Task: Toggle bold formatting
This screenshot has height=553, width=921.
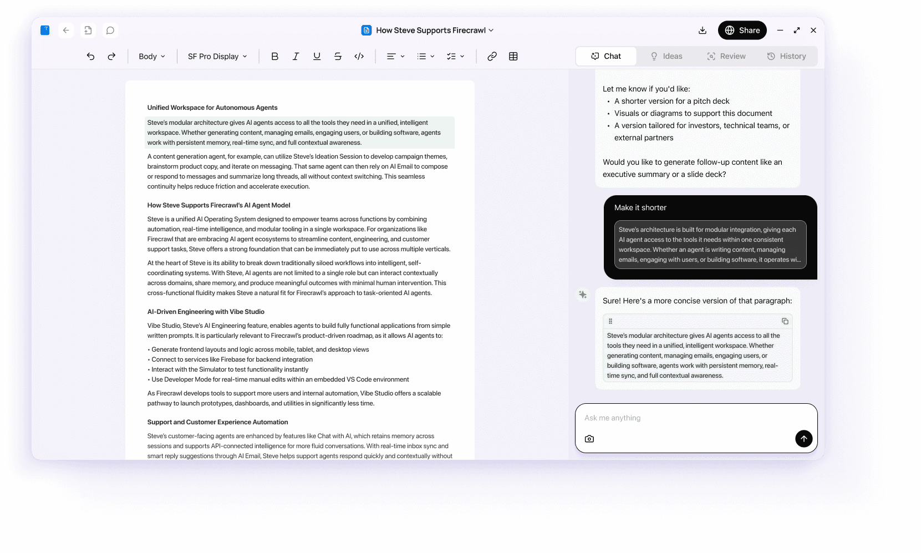Action: (x=274, y=56)
